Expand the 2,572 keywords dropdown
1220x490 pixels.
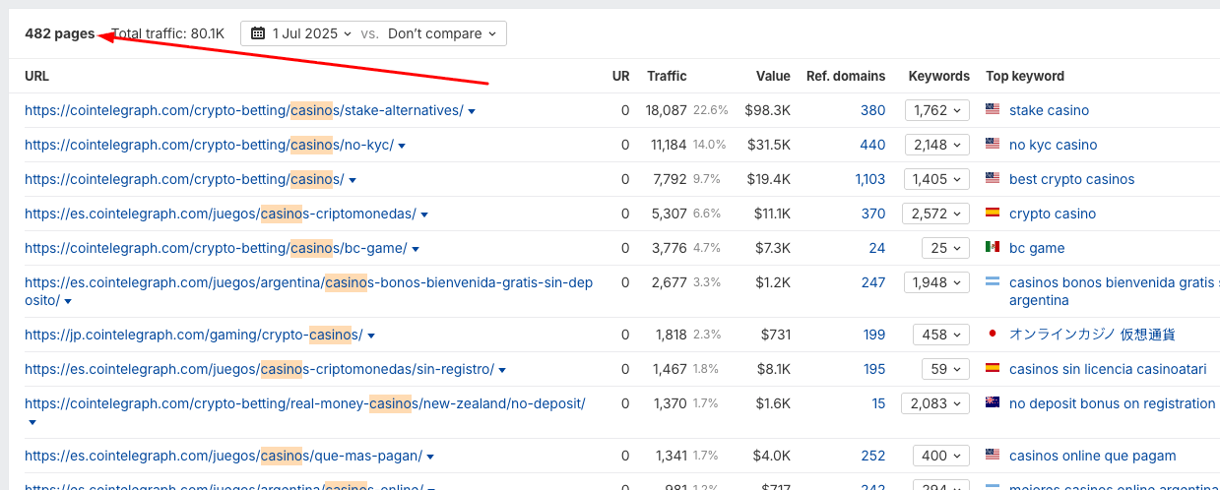[937, 214]
